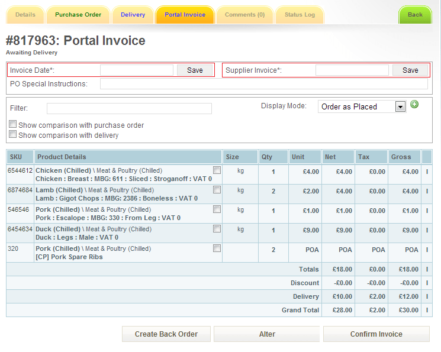Click the Create Back Order button
The image size is (441, 352).
(x=166, y=334)
